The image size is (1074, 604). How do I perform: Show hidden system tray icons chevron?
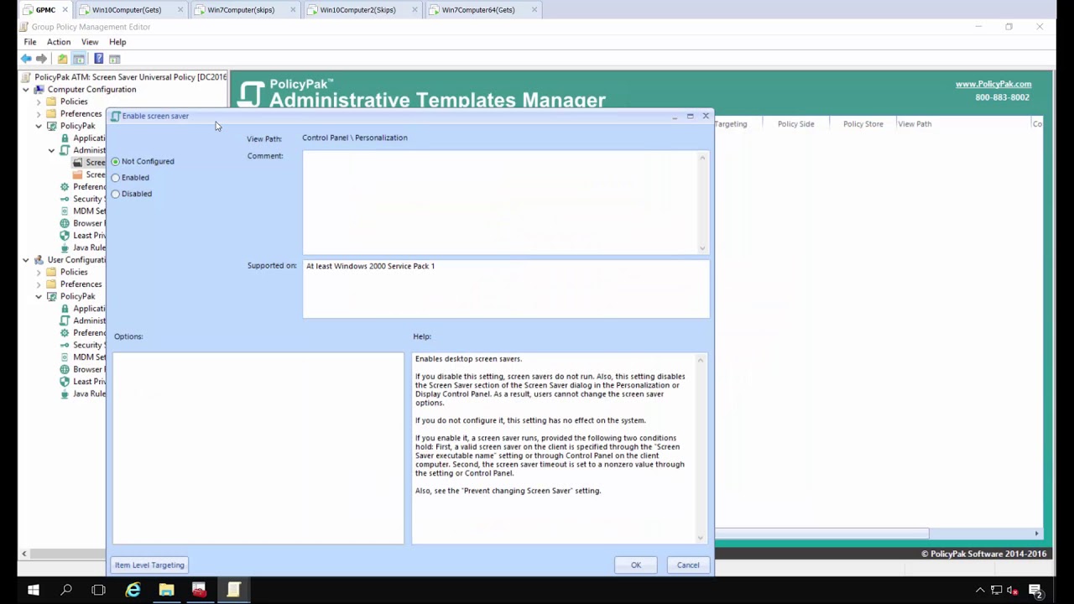[x=979, y=591]
